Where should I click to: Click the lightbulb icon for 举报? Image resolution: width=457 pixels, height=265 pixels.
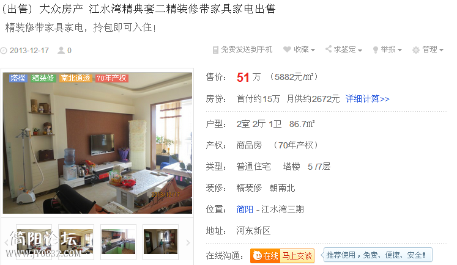(376, 49)
